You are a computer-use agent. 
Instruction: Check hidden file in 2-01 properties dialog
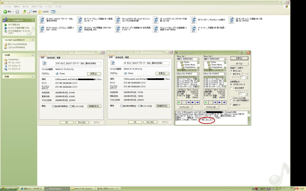click(71, 106)
